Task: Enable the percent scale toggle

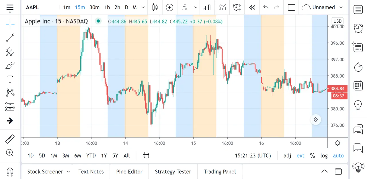Action: (x=313, y=156)
